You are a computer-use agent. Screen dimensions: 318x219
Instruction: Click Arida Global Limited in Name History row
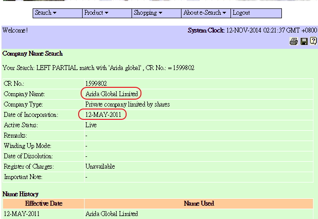(111, 214)
